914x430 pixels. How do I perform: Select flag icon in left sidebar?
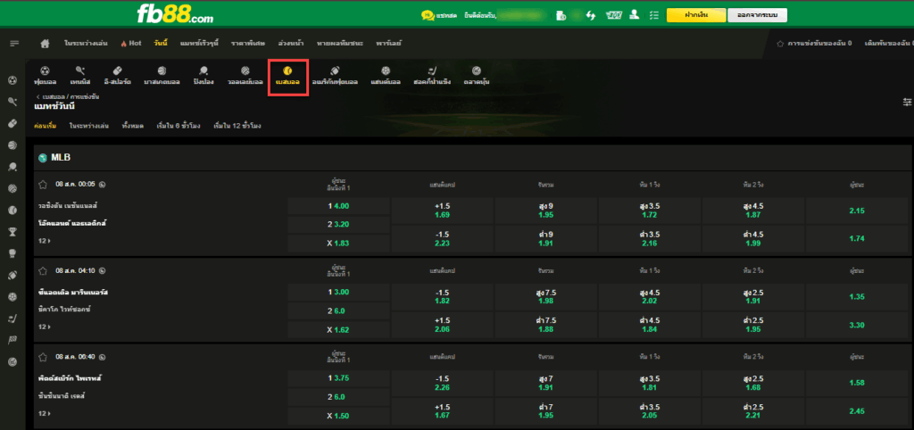coord(12,340)
